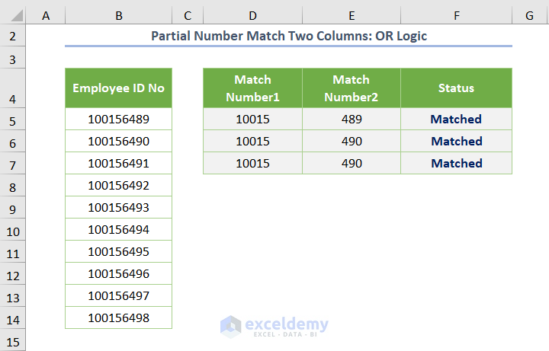Screen dimensions: 549x351
Task: Select the cell containing 100156498
Action: (118, 318)
